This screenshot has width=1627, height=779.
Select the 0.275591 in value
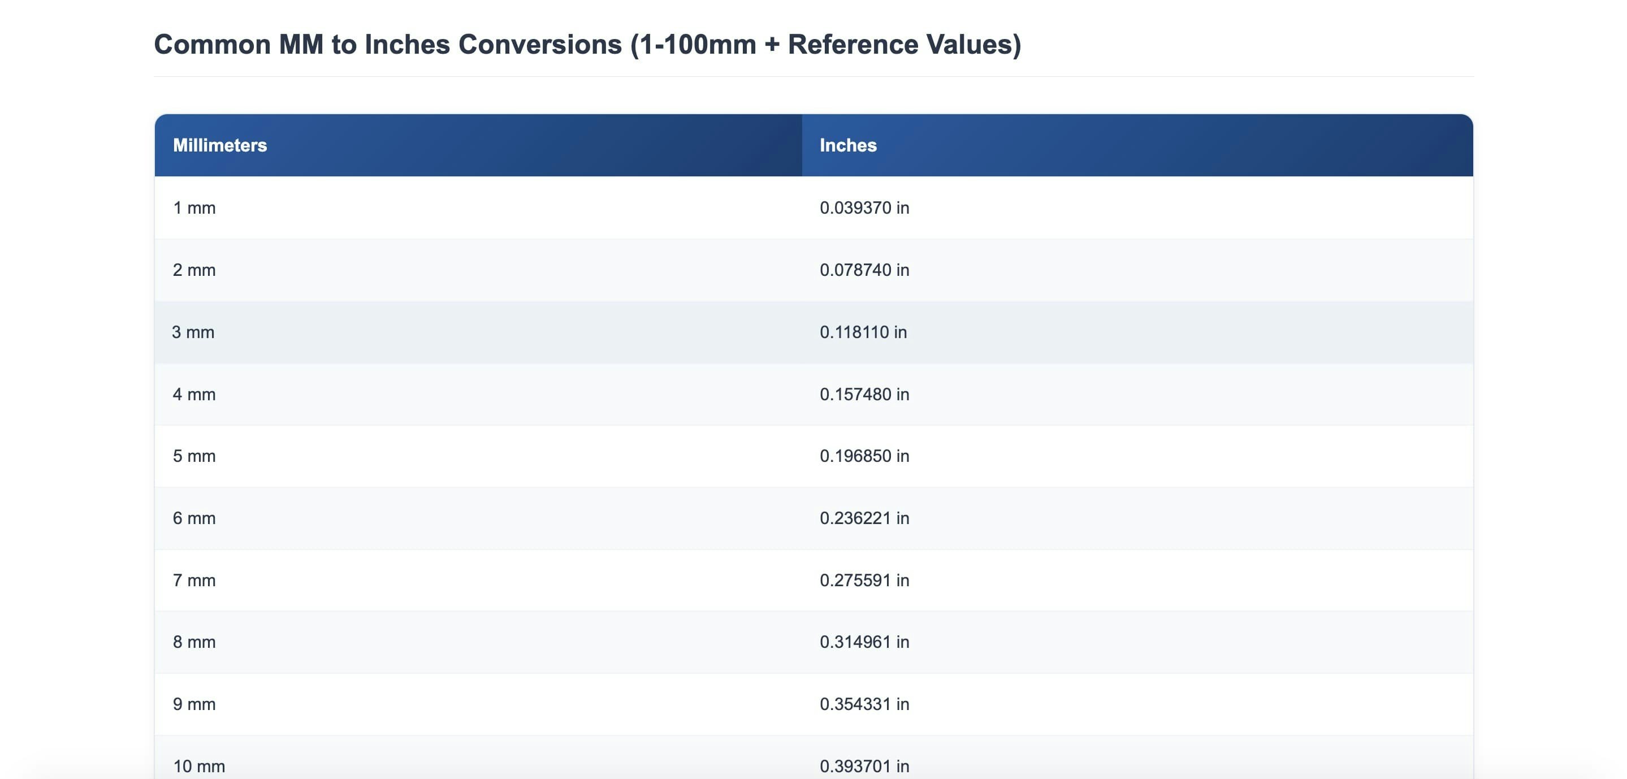point(864,580)
